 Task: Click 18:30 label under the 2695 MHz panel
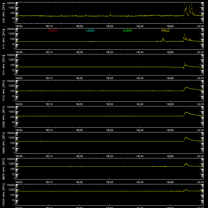point(109,130)
